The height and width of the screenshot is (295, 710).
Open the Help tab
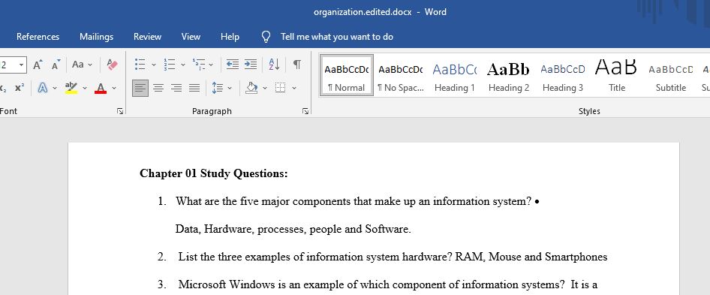point(230,37)
